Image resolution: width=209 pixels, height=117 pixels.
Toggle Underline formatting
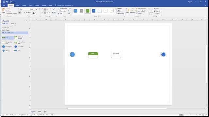24,13
